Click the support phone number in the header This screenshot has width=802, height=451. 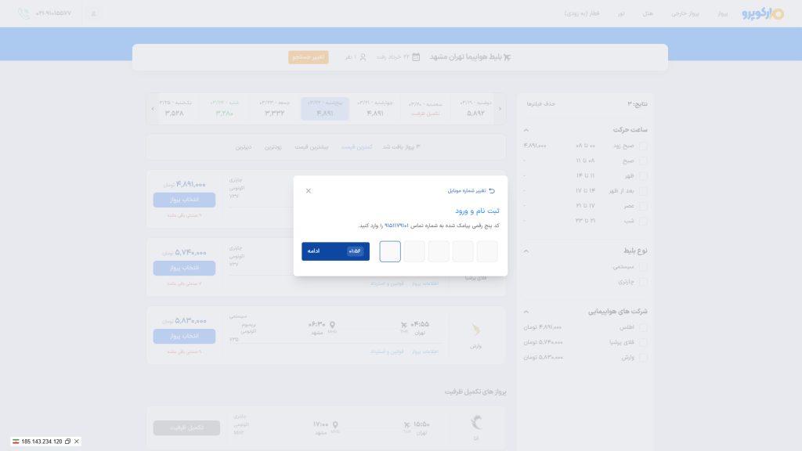coord(53,13)
